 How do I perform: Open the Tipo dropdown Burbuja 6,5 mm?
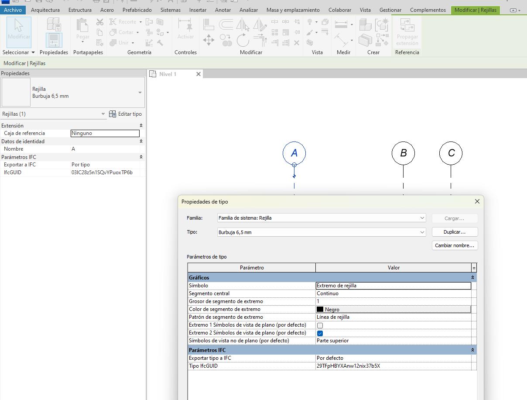(x=422, y=232)
